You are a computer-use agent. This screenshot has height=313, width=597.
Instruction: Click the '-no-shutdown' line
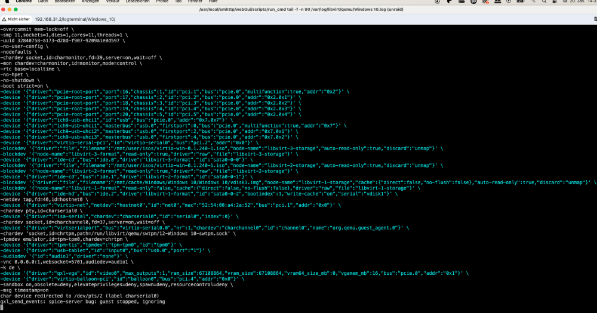[20, 80]
